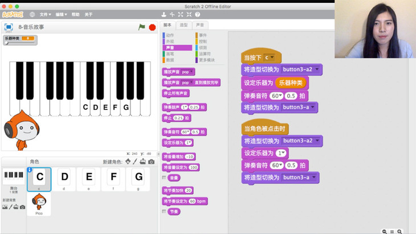Screen dimensions: 416x234
Task: Select the 事件 block category
Action: click(203, 35)
